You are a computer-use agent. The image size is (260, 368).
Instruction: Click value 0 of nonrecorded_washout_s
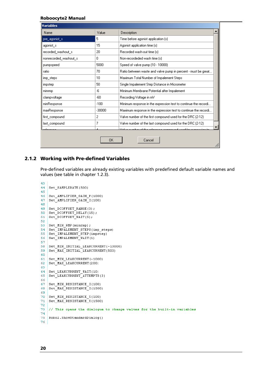(97, 59)
